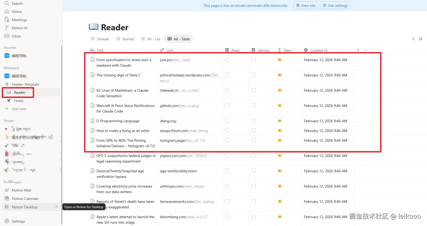This screenshot has height=226, width=427.
Task: Open the bloomberg.com link
Action: coord(184,217)
